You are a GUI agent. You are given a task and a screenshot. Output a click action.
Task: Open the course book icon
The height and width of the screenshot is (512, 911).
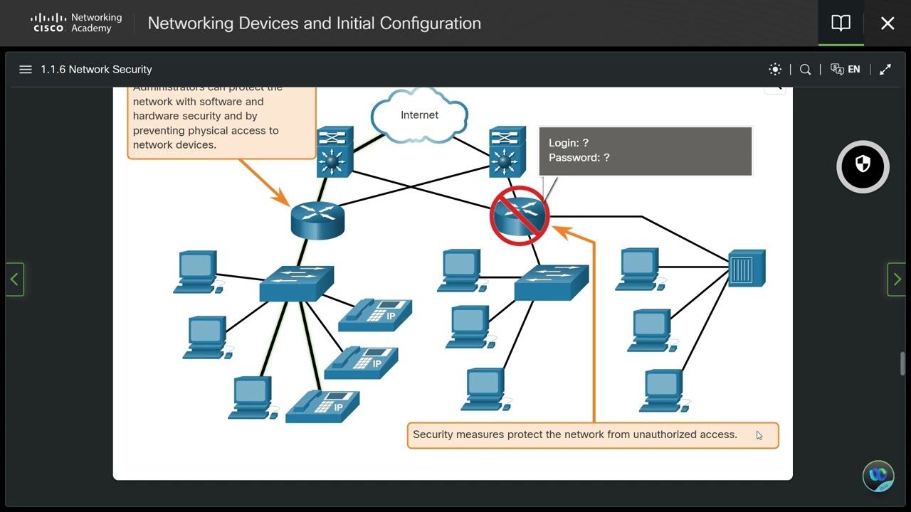click(x=841, y=23)
